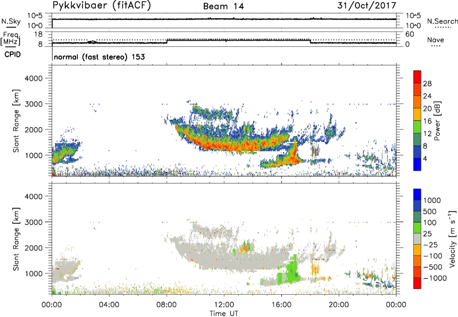Click the '100' tick on Velocity colorbar

[x=430, y=223]
